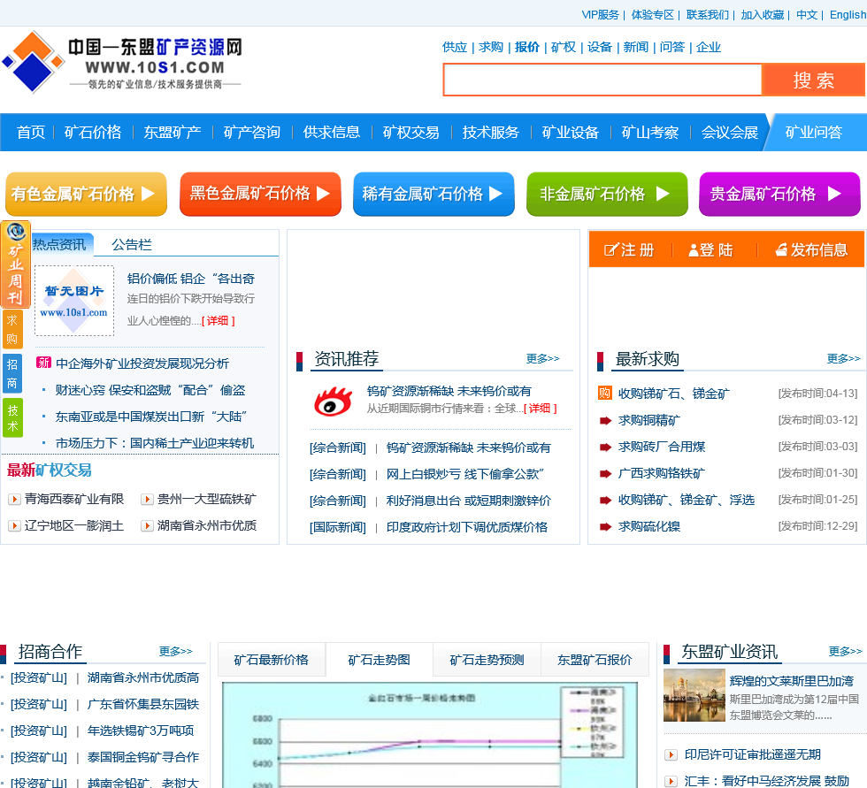Open 东盟矿产 in the navigation bar
867x788 pixels.
pyautogui.click(x=172, y=132)
